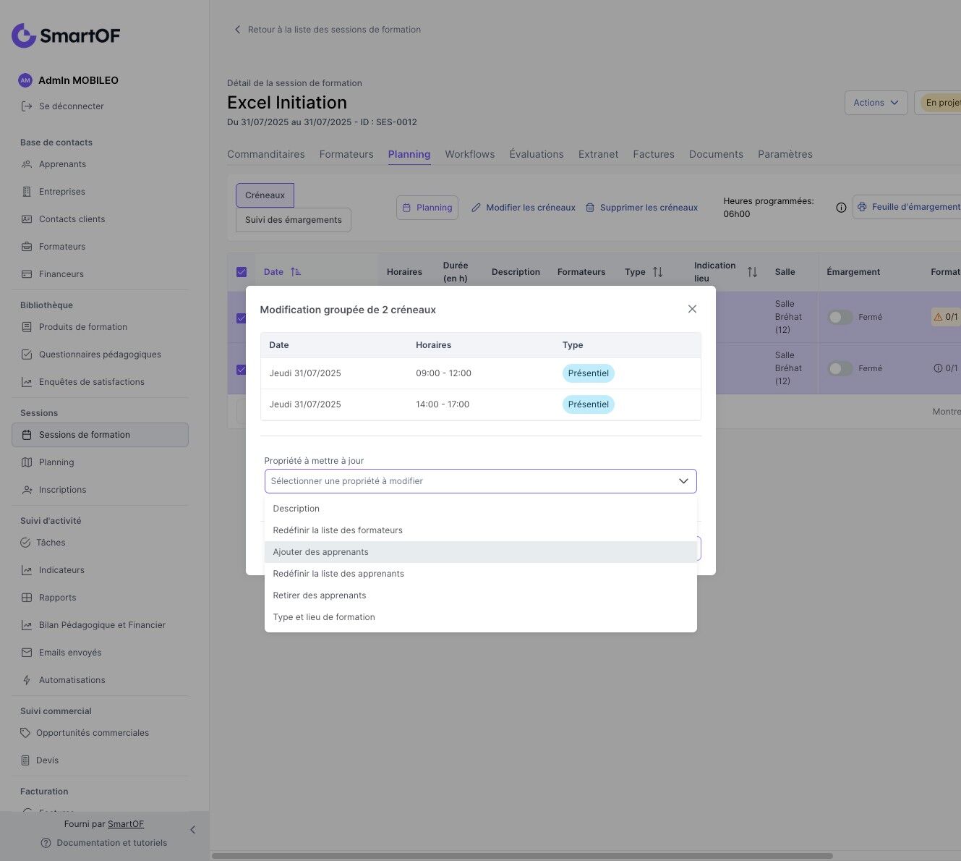The height and width of the screenshot is (861, 961).
Task: Click the Bilan Pédagogique et Financier icon
Action: (x=27, y=625)
